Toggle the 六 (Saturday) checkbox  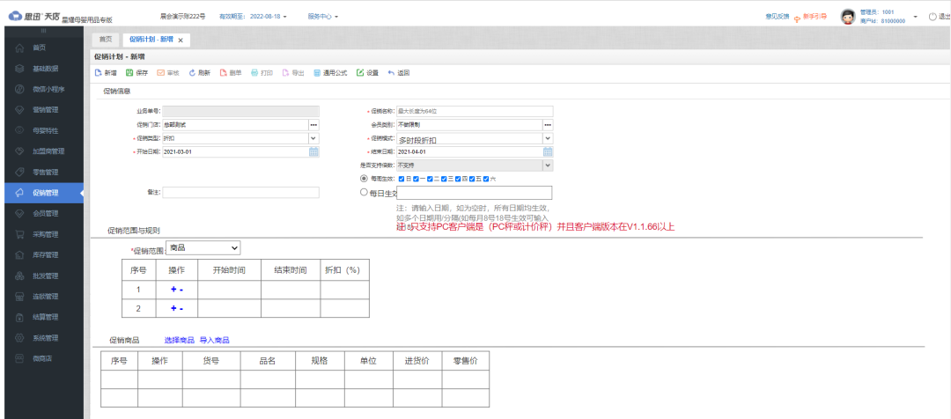click(484, 179)
